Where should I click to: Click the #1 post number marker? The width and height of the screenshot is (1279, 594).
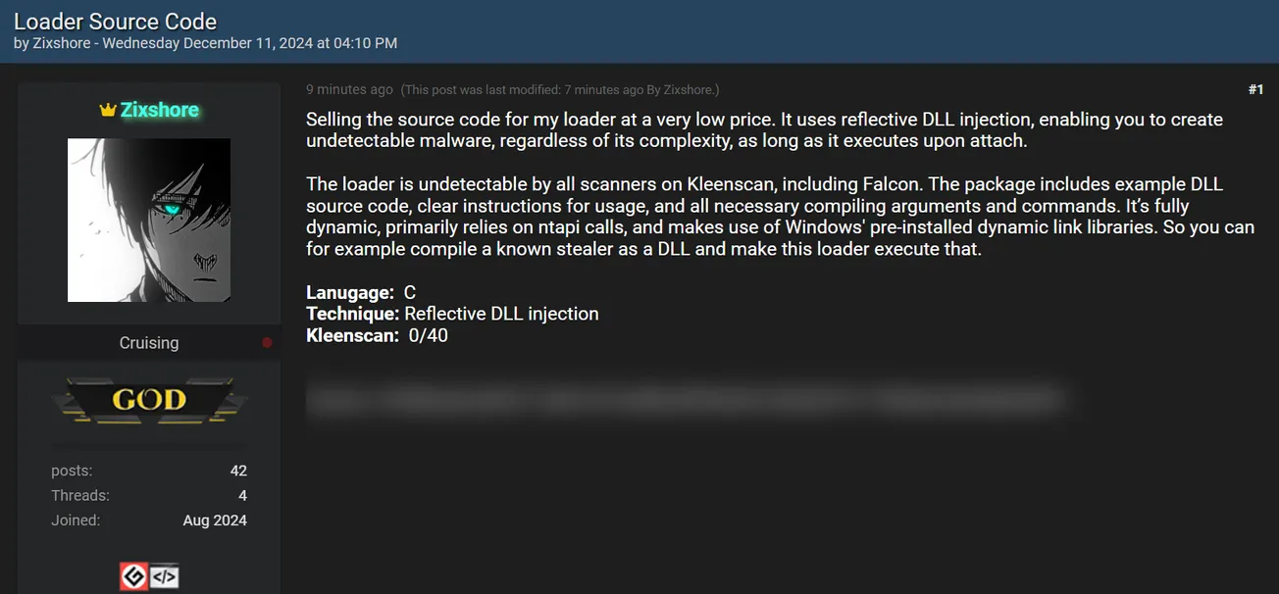(1256, 89)
